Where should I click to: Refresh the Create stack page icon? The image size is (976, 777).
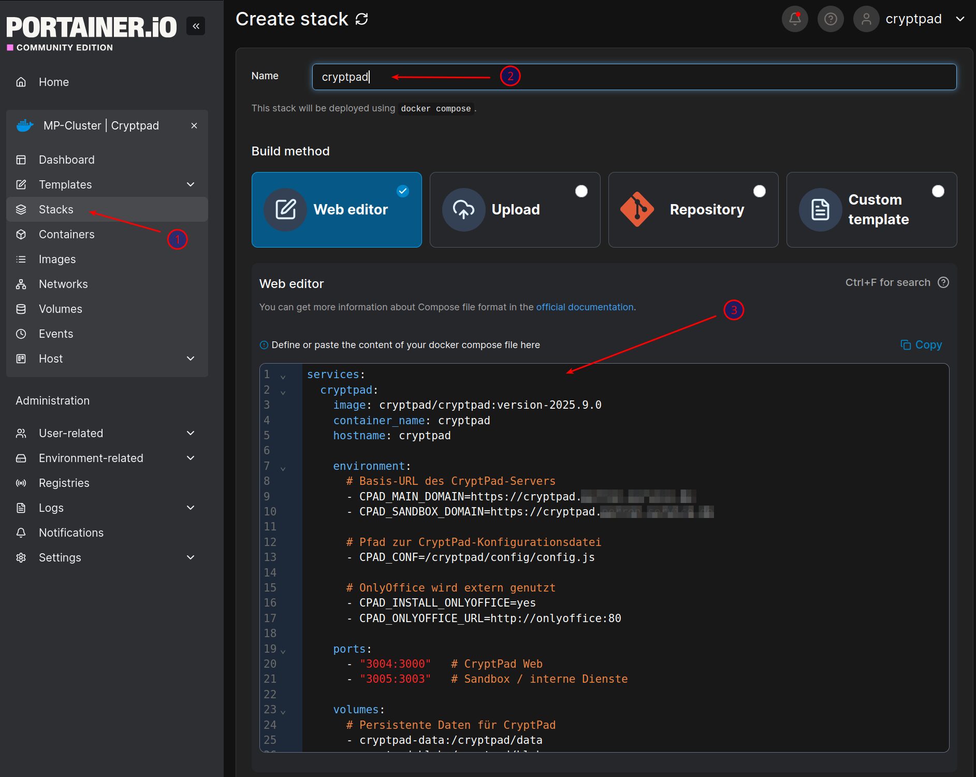tap(361, 19)
